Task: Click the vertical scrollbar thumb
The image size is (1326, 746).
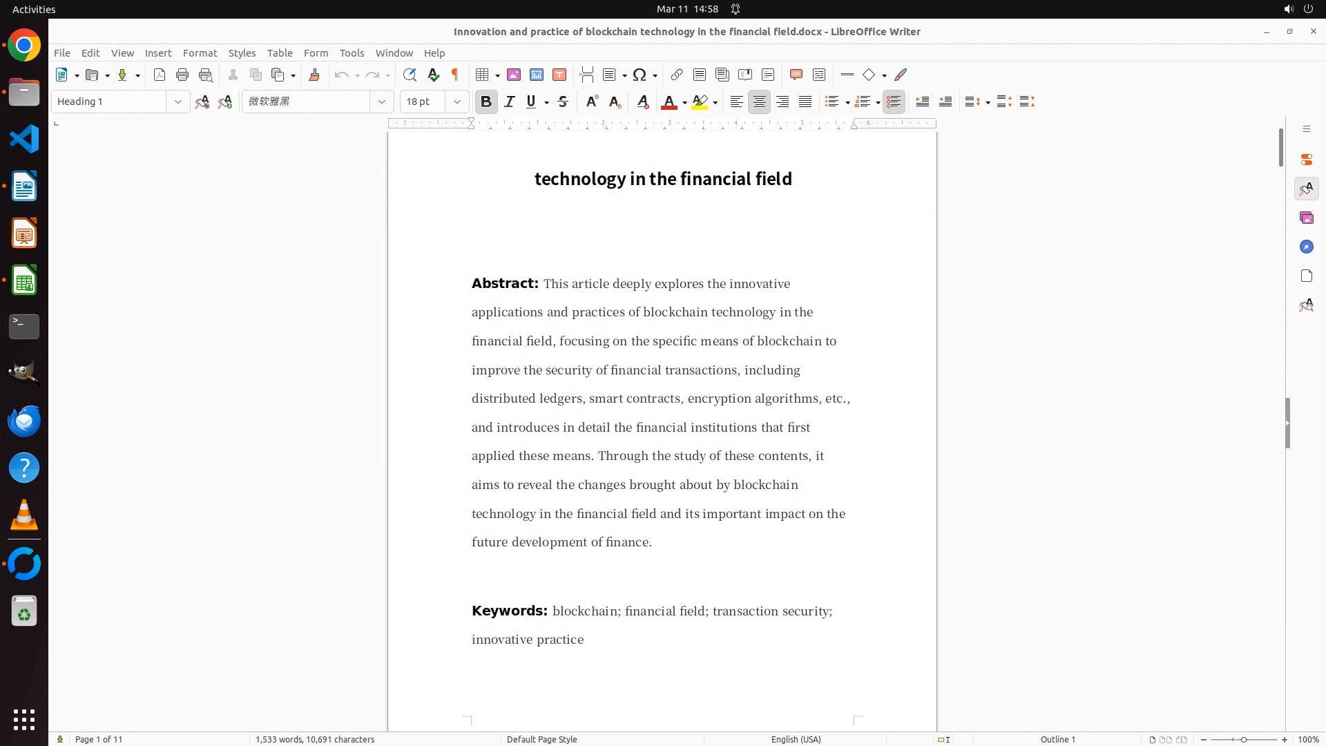Action: [x=1280, y=146]
